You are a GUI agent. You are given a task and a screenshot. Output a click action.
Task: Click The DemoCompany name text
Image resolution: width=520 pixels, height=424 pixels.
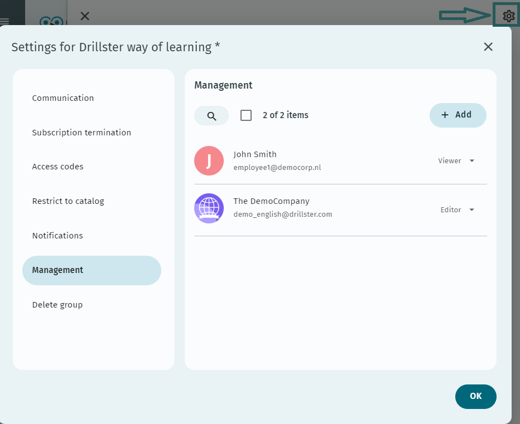271,201
